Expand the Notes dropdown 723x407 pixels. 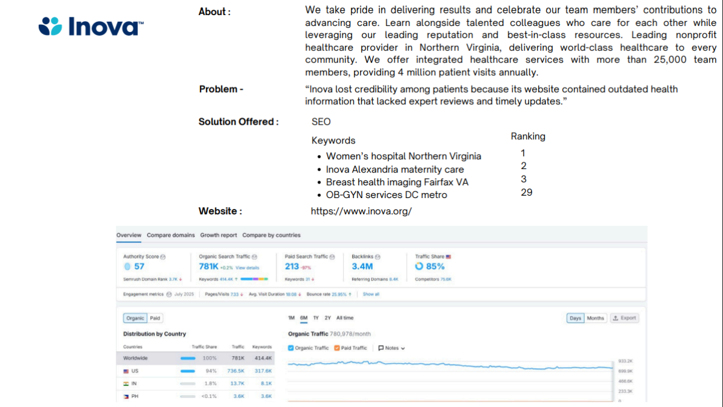coord(391,348)
